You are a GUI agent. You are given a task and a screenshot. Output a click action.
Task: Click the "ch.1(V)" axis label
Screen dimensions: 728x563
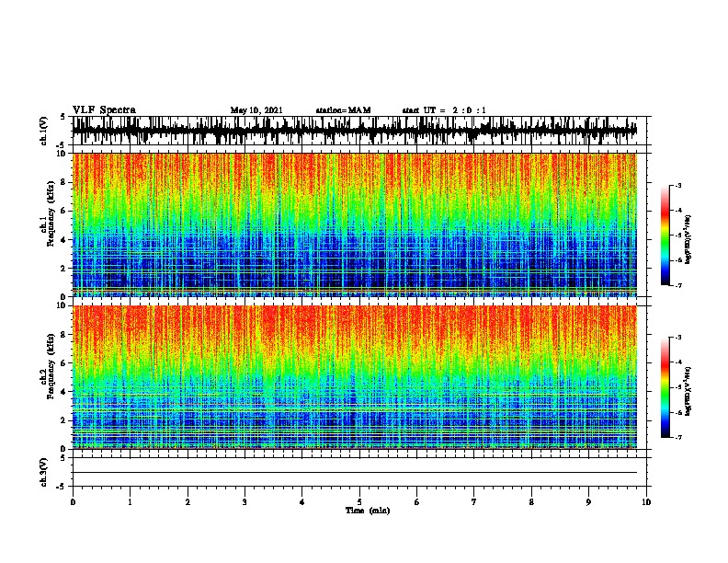click(44, 131)
